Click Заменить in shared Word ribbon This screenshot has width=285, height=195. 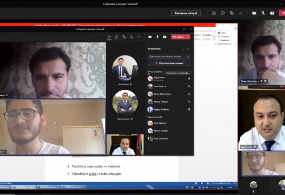point(223,37)
